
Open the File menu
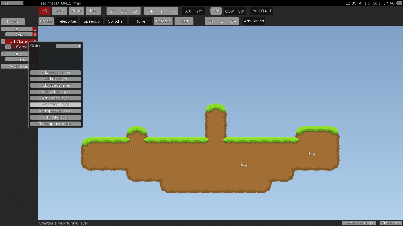coord(12,3)
